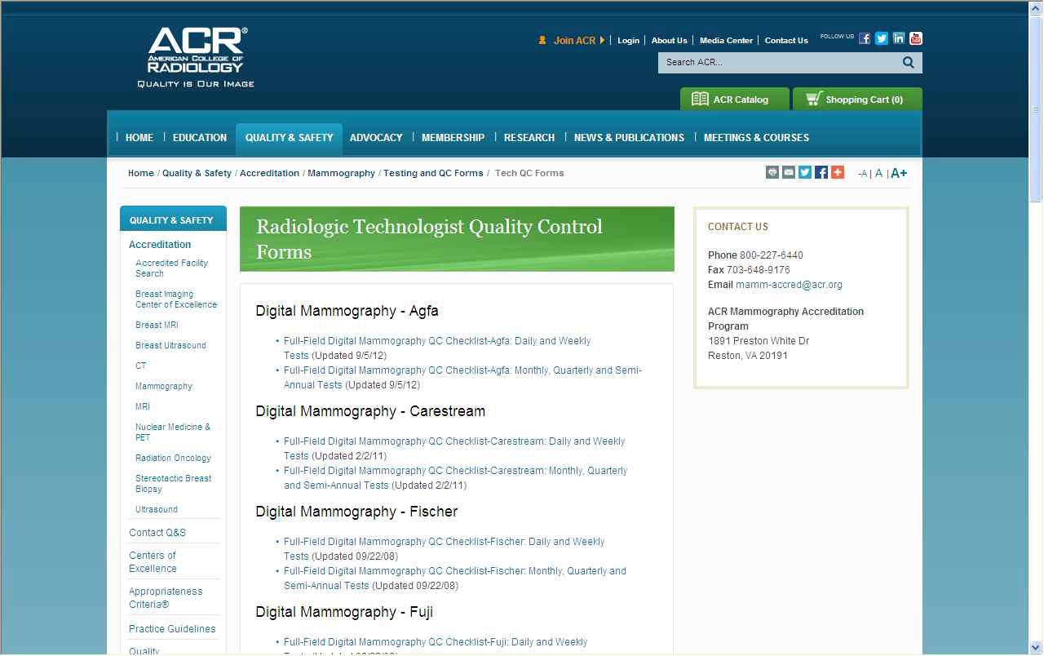Open NEWS & PUBLICATIONS navigation tab
The height and width of the screenshot is (656, 1044).
tap(629, 138)
